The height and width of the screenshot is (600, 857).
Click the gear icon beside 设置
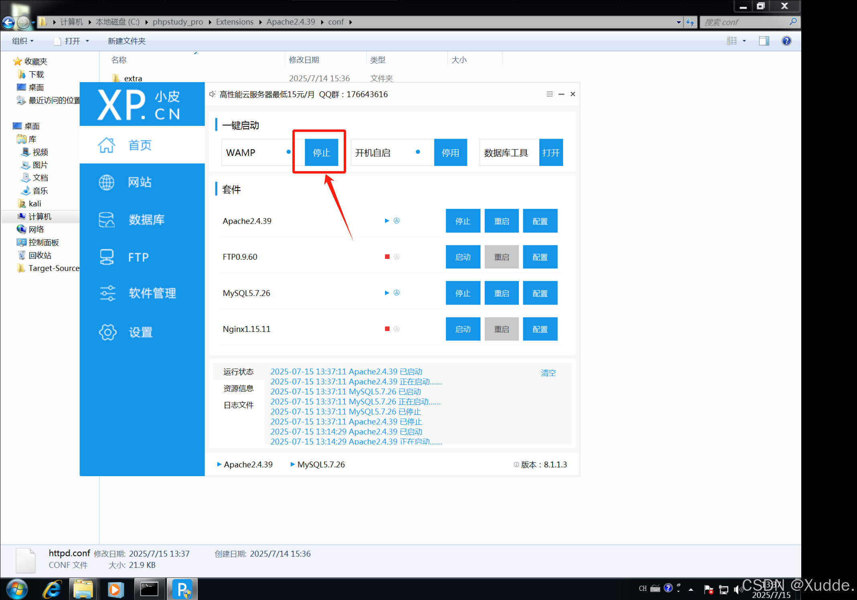[x=107, y=332]
